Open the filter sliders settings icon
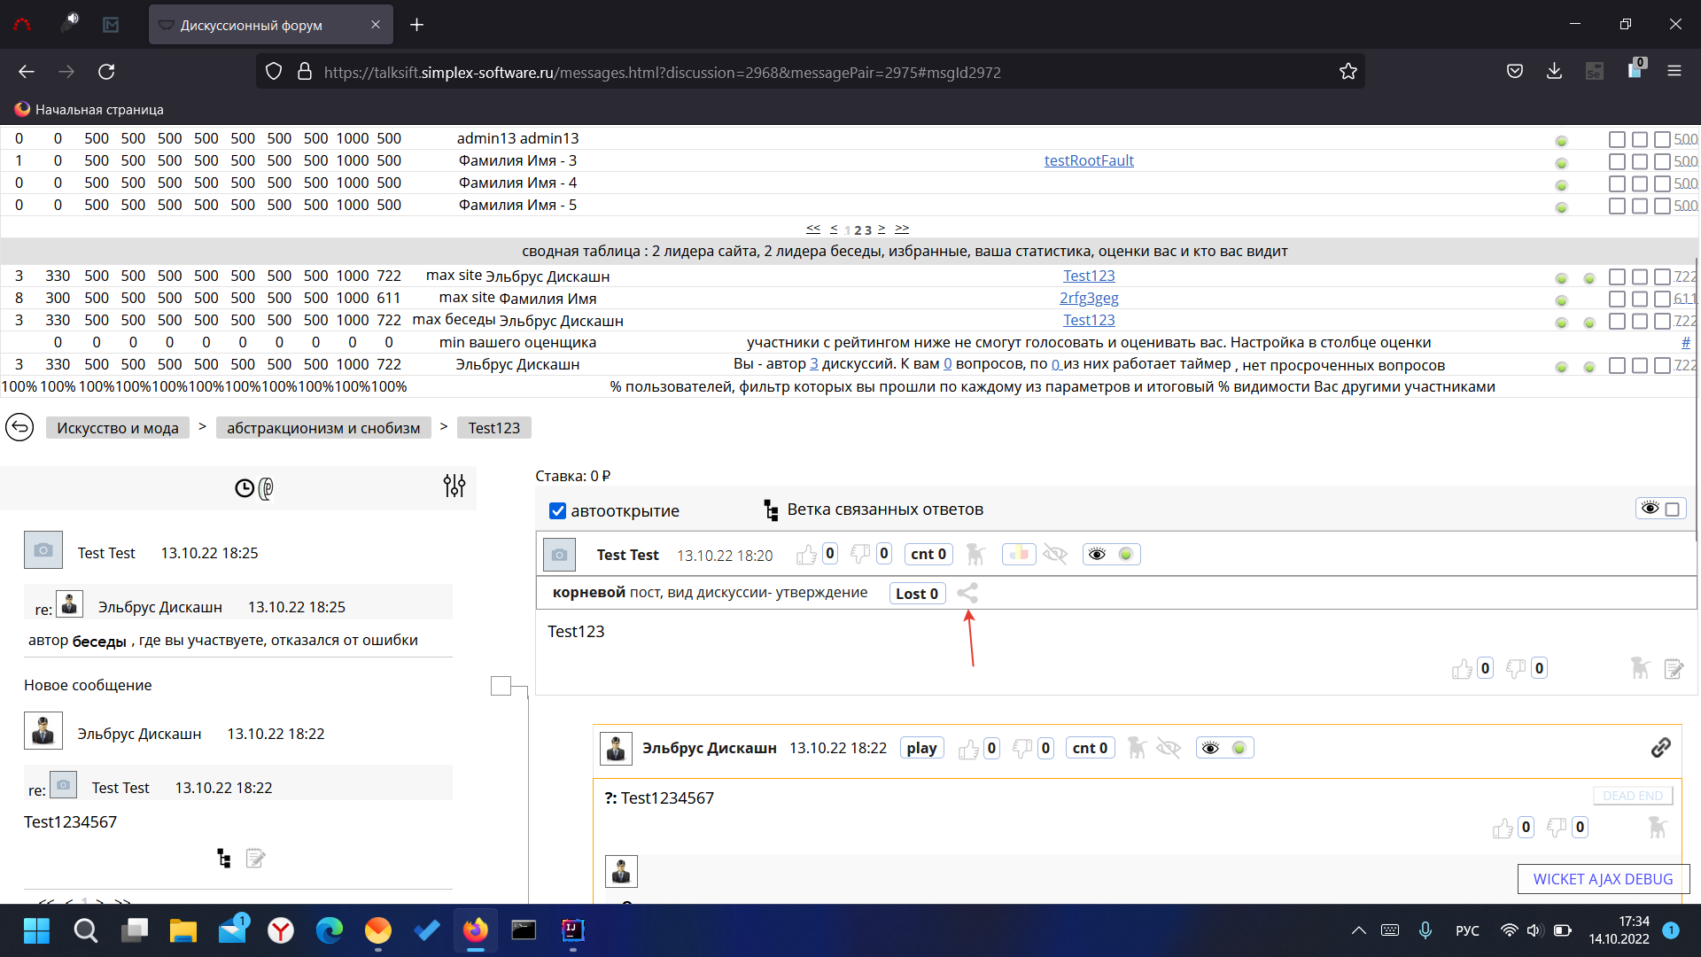This screenshot has height=957, width=1701. point(454,486)
